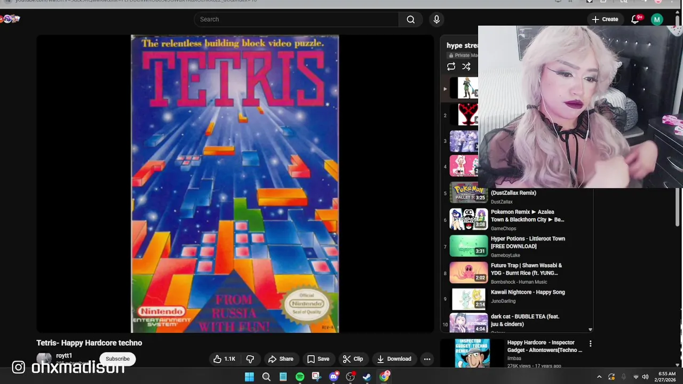This screenshot has height=384, width=683.
Task: Open the volume speaker tray icon
Action: click(645, 377)
